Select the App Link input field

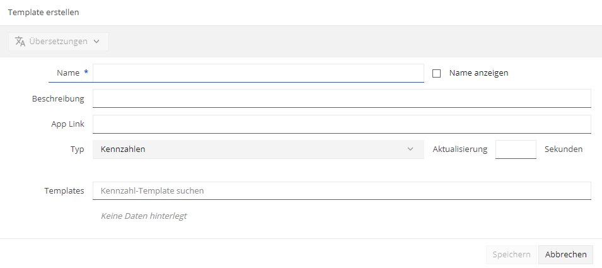click(x=342, y=124)
